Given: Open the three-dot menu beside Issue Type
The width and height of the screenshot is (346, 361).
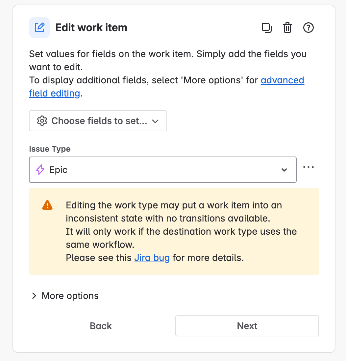Looking at the screenshot, I should (x=308, y=167).
